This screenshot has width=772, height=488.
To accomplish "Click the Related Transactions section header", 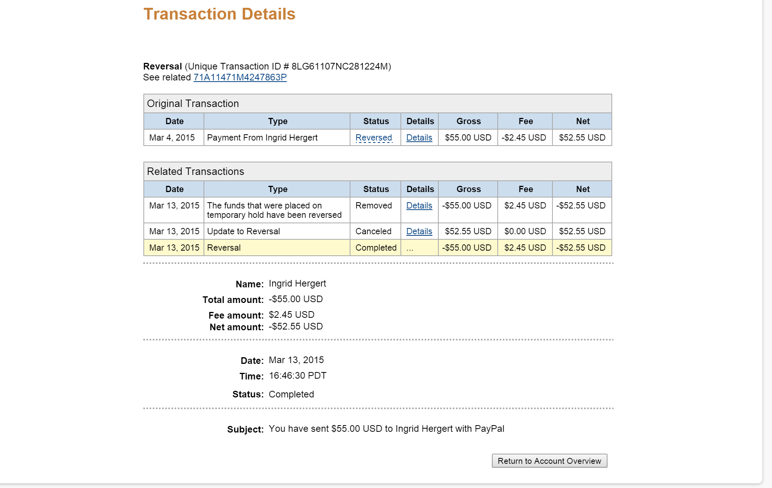I will pos(378,171).
